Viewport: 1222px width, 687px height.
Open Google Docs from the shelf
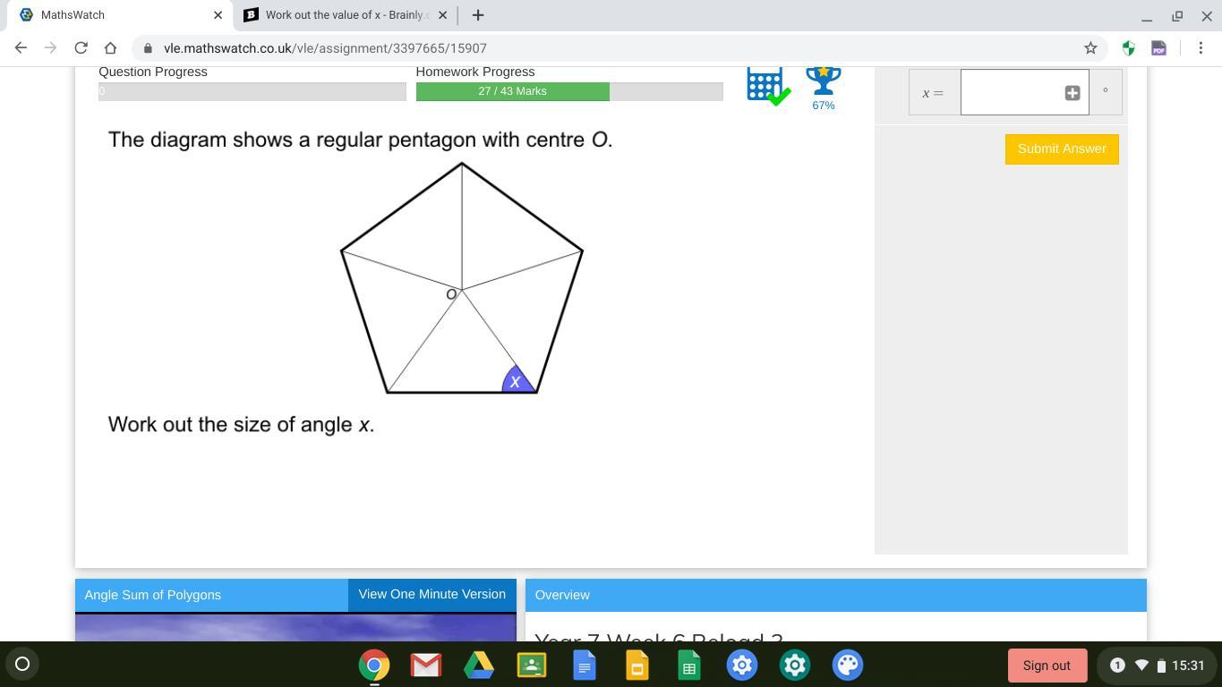pos(584,665)
